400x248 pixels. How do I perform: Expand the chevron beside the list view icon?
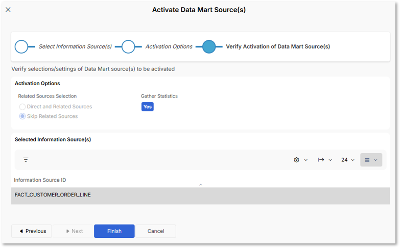[375, 160]
